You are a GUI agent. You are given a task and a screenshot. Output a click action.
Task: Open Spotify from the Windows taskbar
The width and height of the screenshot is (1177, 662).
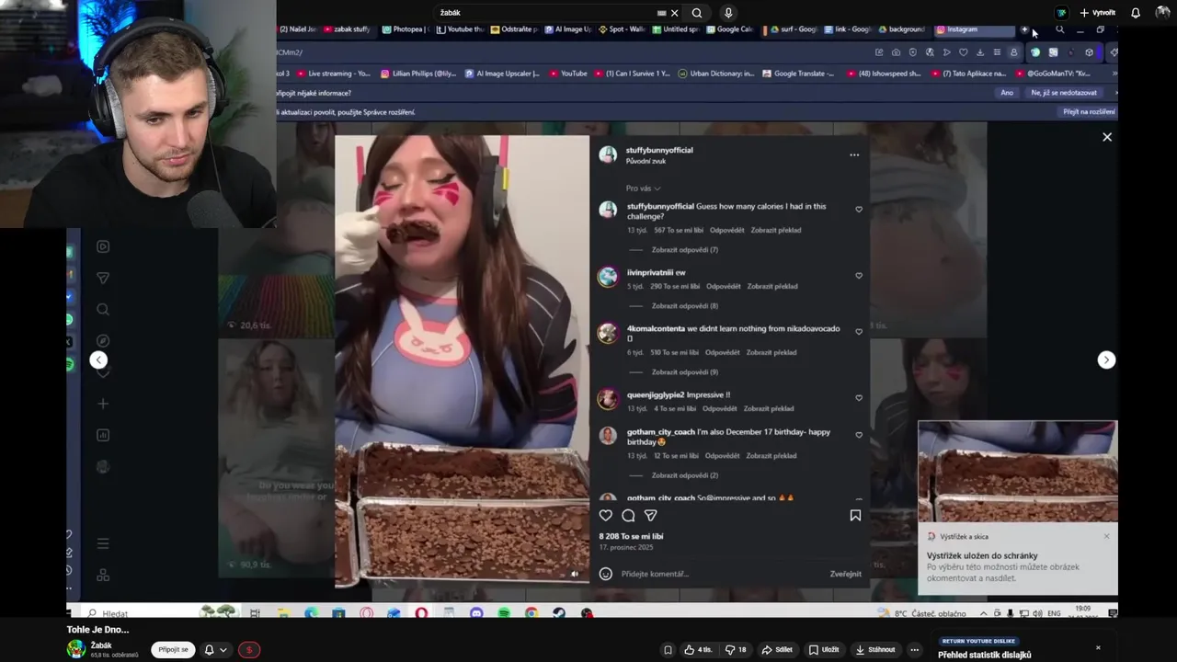click(504, 613)
